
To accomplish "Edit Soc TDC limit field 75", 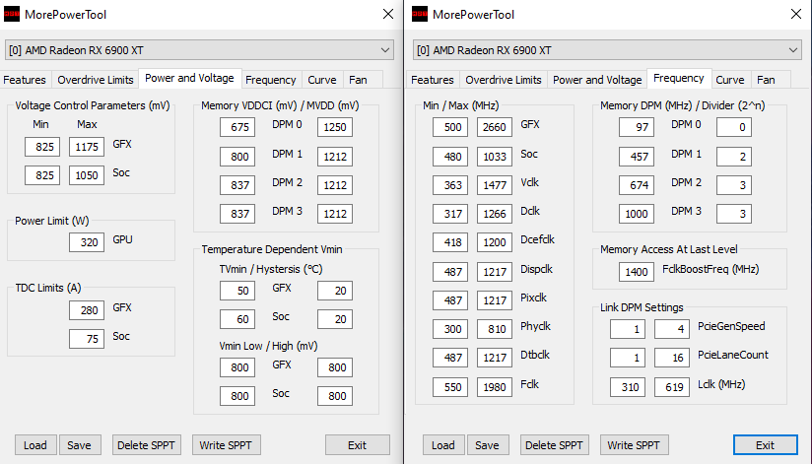I will tap(87, 339).
